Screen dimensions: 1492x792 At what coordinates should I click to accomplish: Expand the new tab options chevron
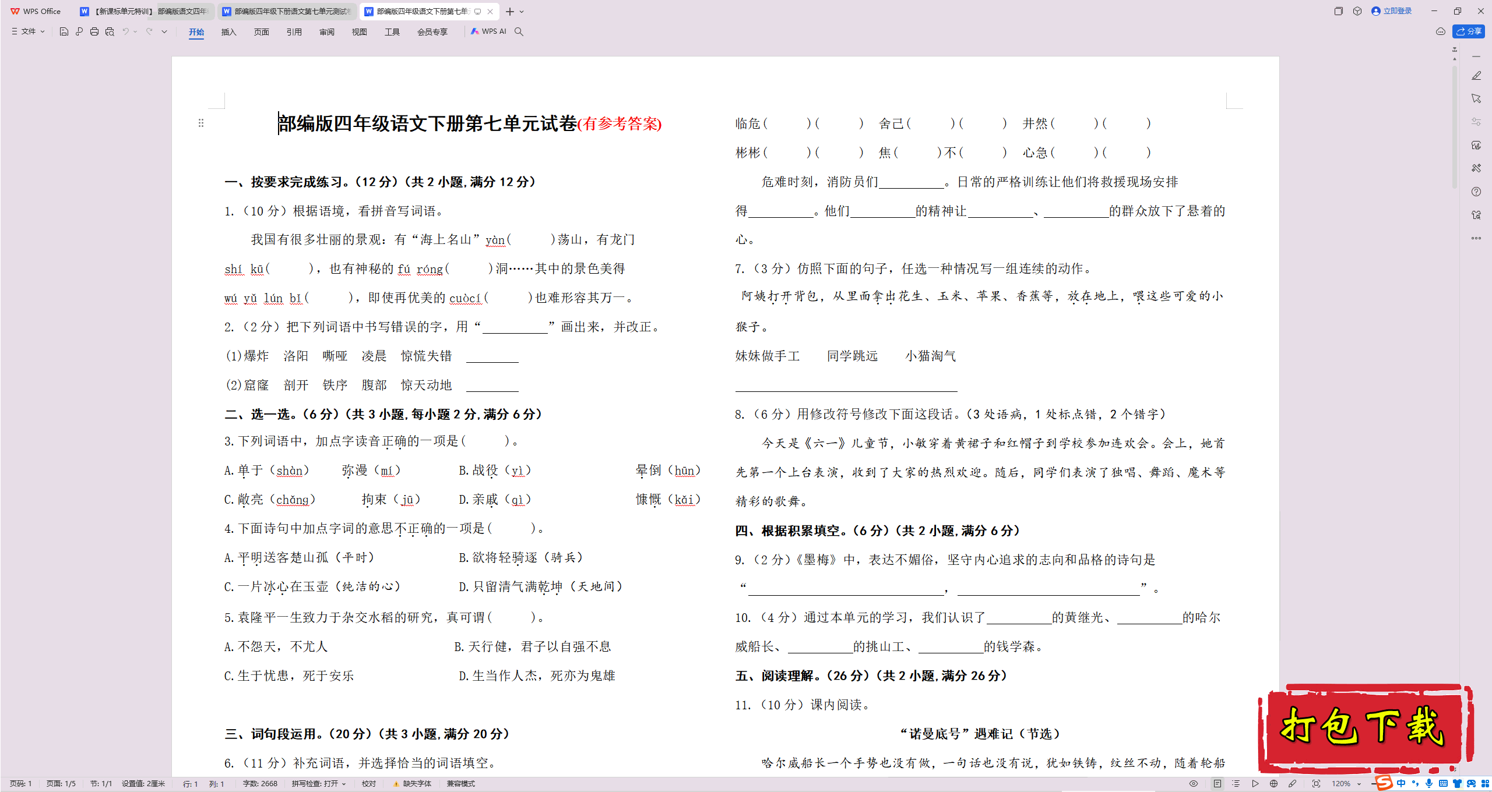coord(522,12)
